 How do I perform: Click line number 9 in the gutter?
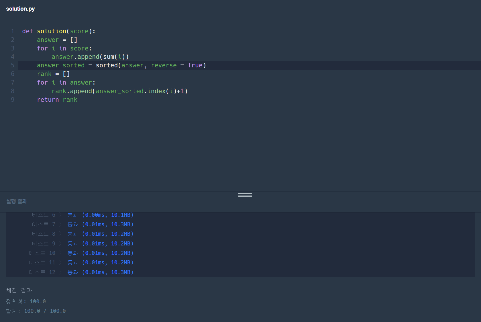(13, 100)
